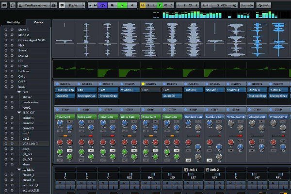Collapse the Perc folder in channel list
The height and width of the screenshot is (194, 291).
click(19, 92)
